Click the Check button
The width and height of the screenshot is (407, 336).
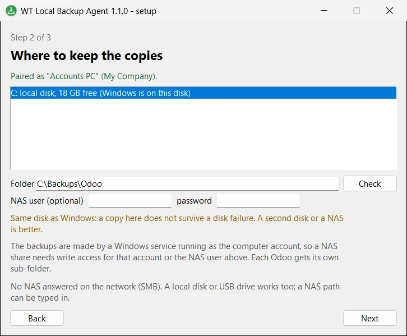pyautogui.click(x=369, y=183)
